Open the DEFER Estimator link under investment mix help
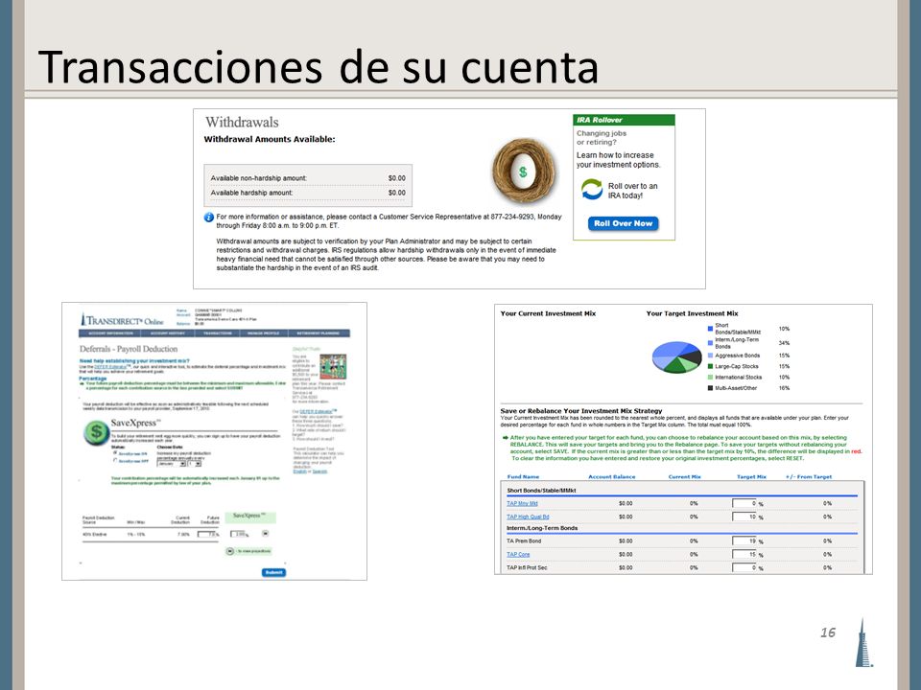The image size is (921, 690). [x=110, y=367]
